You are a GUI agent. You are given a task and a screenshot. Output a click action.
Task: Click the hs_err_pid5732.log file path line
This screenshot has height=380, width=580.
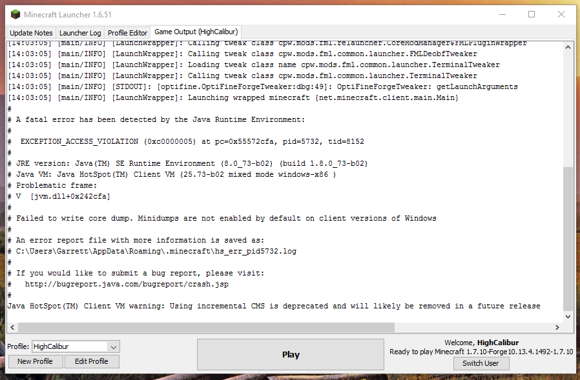[152, 251]
